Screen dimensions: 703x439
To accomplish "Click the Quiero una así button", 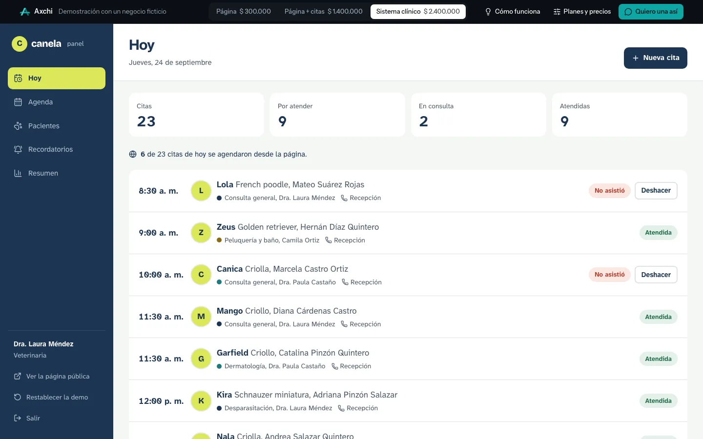I will point(651,12).
